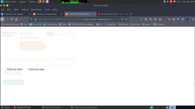Open the Aplicaciones menu in top panel
195x109 pixels.
(10, 2)
